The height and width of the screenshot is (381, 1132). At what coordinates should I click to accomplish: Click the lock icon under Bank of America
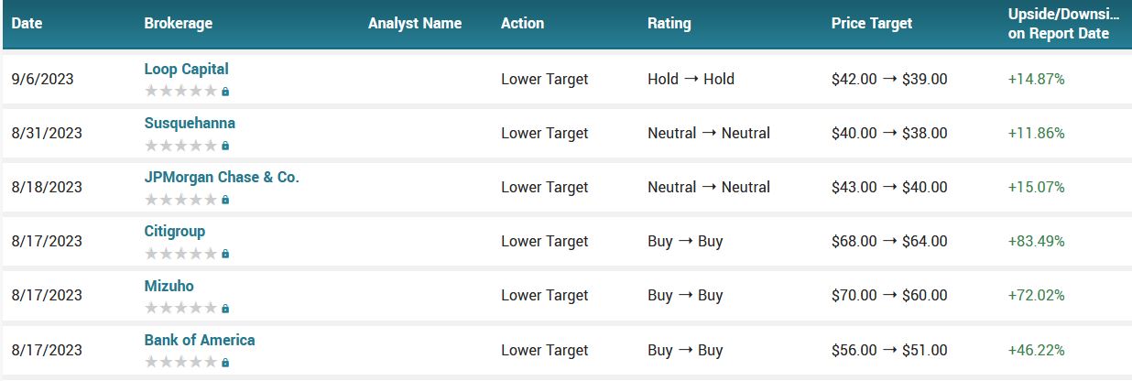point(225,362)
